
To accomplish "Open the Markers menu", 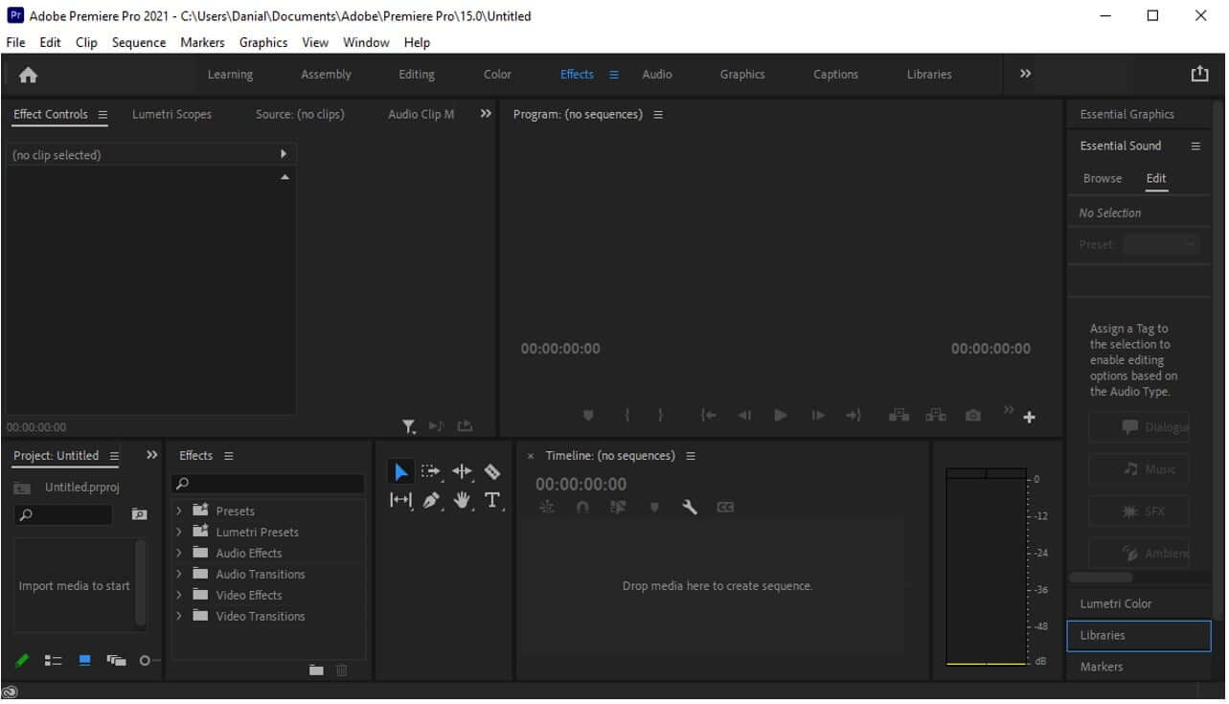I will pyautogui.click(x=202, y=42).
